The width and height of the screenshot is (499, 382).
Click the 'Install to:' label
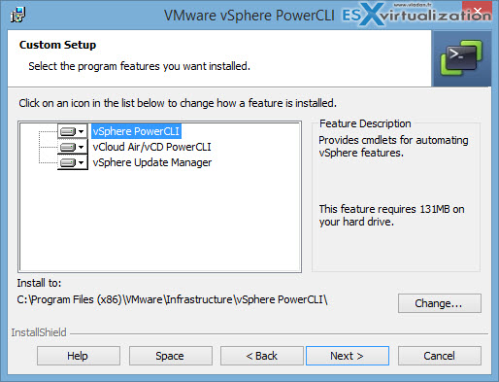[x=39, y=283]
